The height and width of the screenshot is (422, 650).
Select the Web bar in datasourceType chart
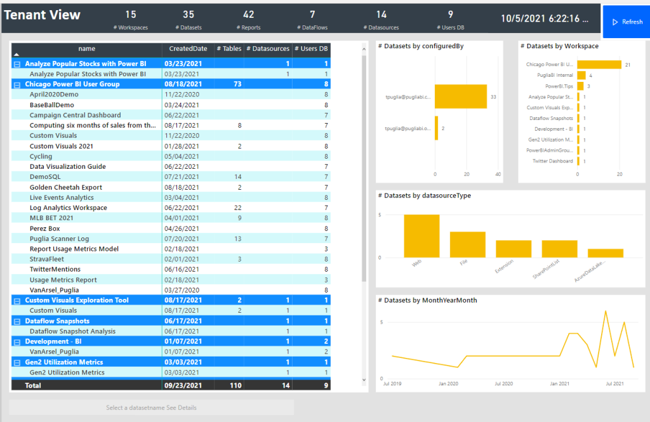[421, 236]
